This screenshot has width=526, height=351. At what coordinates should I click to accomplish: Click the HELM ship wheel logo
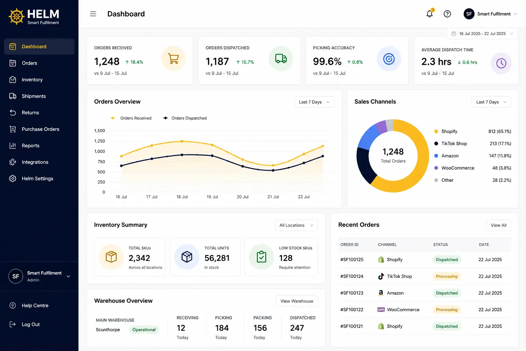tap(16, 16)
